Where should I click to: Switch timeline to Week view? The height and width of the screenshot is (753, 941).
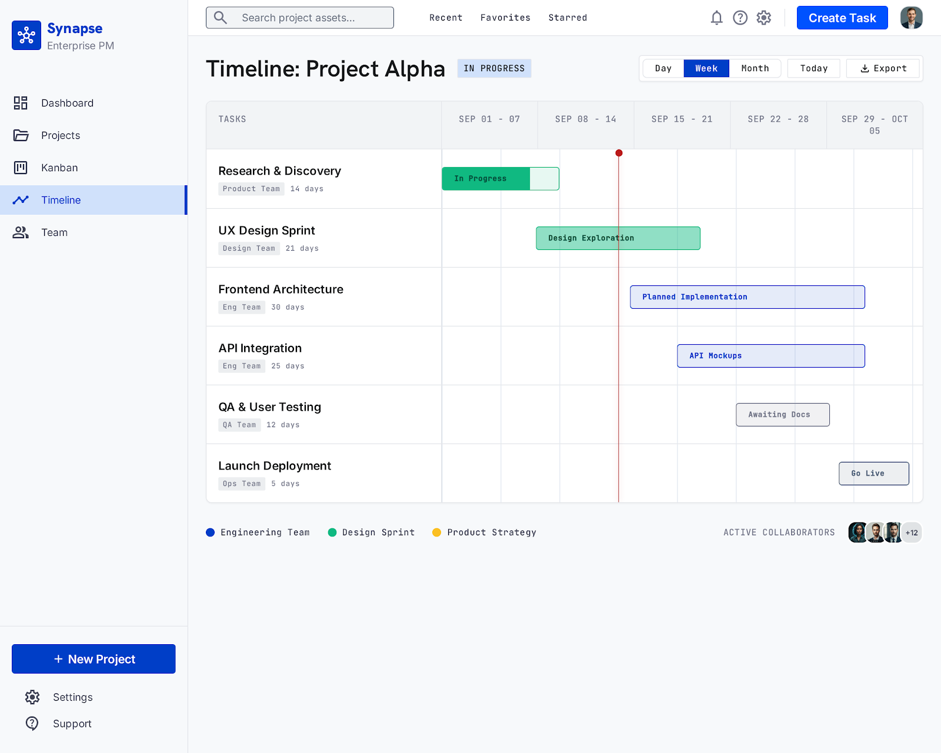706,68
